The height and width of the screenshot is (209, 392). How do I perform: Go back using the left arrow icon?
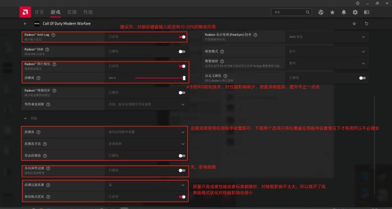tap(25, 23)
